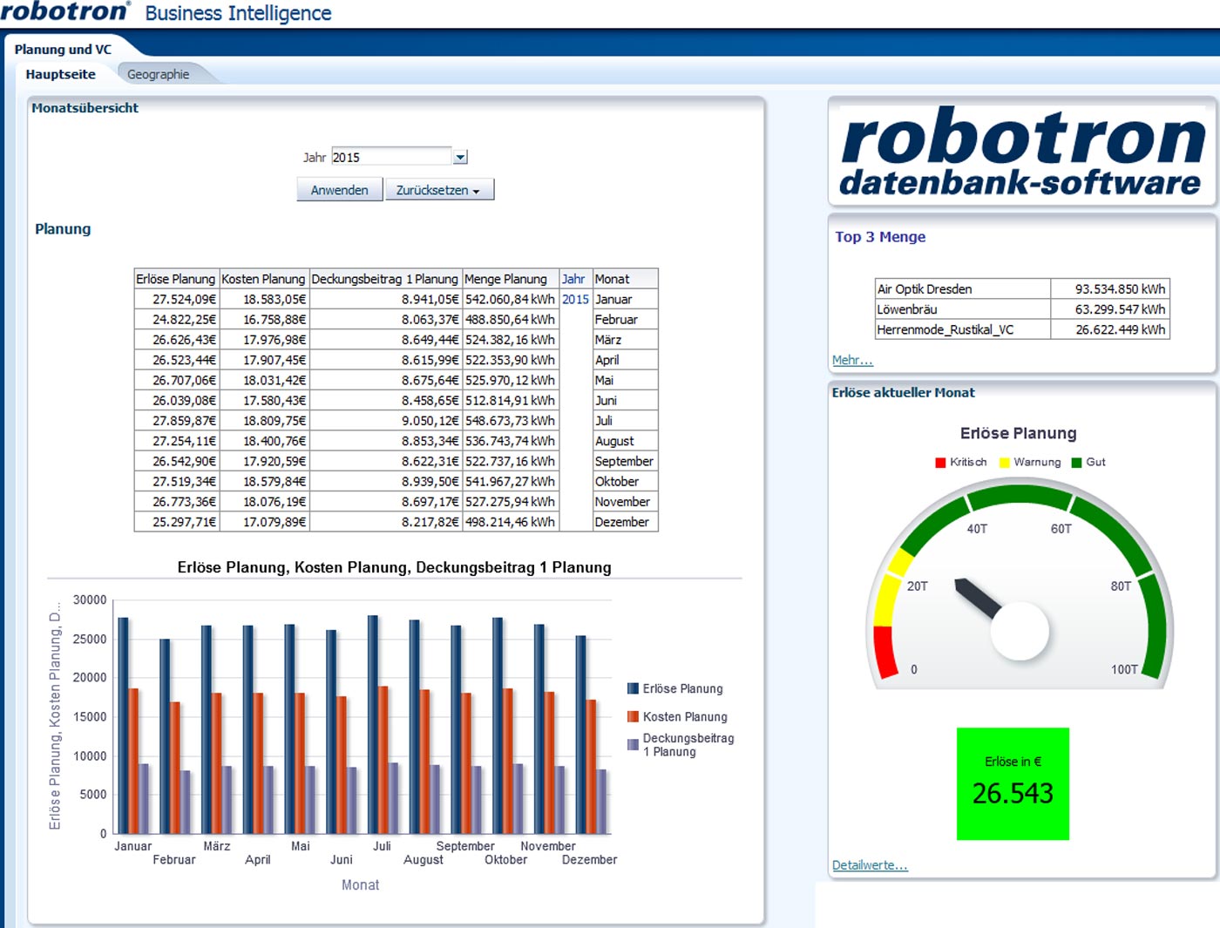
Task: Click the Erlöse Planung column header
Action: tap(176, 279)
